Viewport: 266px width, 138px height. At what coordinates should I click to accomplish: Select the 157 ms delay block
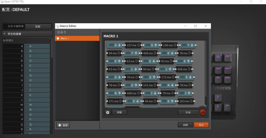[x=133, y=45]
